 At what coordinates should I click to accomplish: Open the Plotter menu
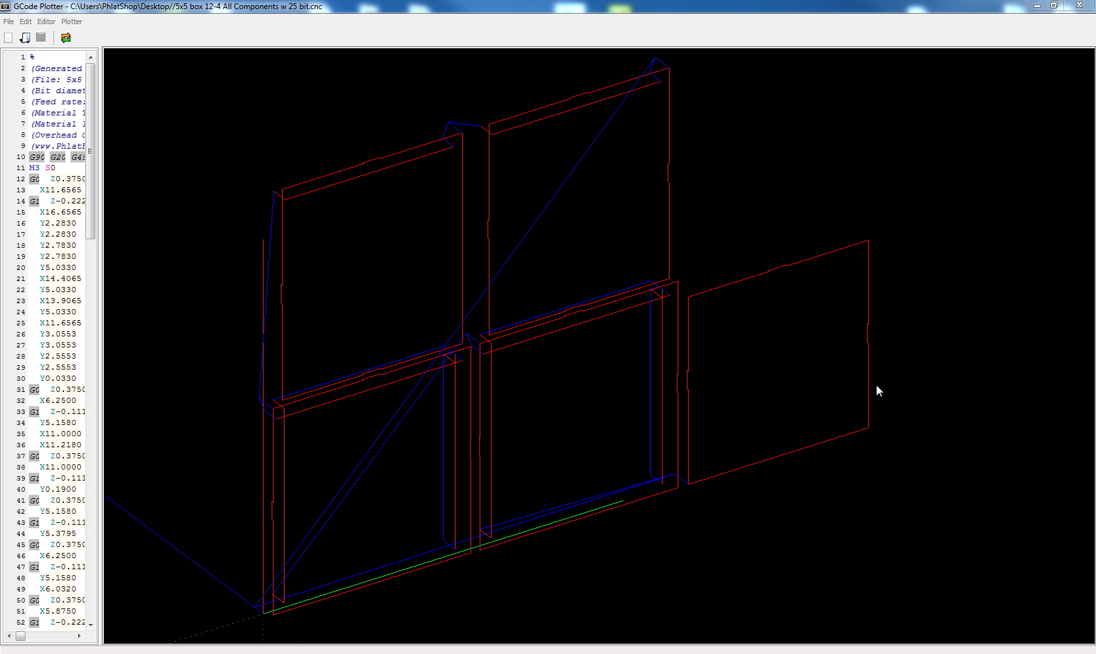pos(72,22)
